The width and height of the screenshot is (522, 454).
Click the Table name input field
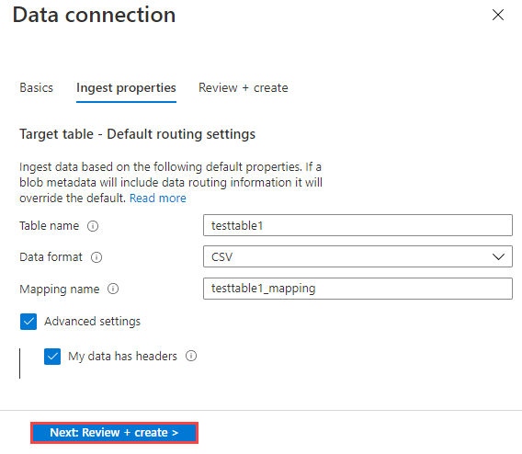(357, 225)
